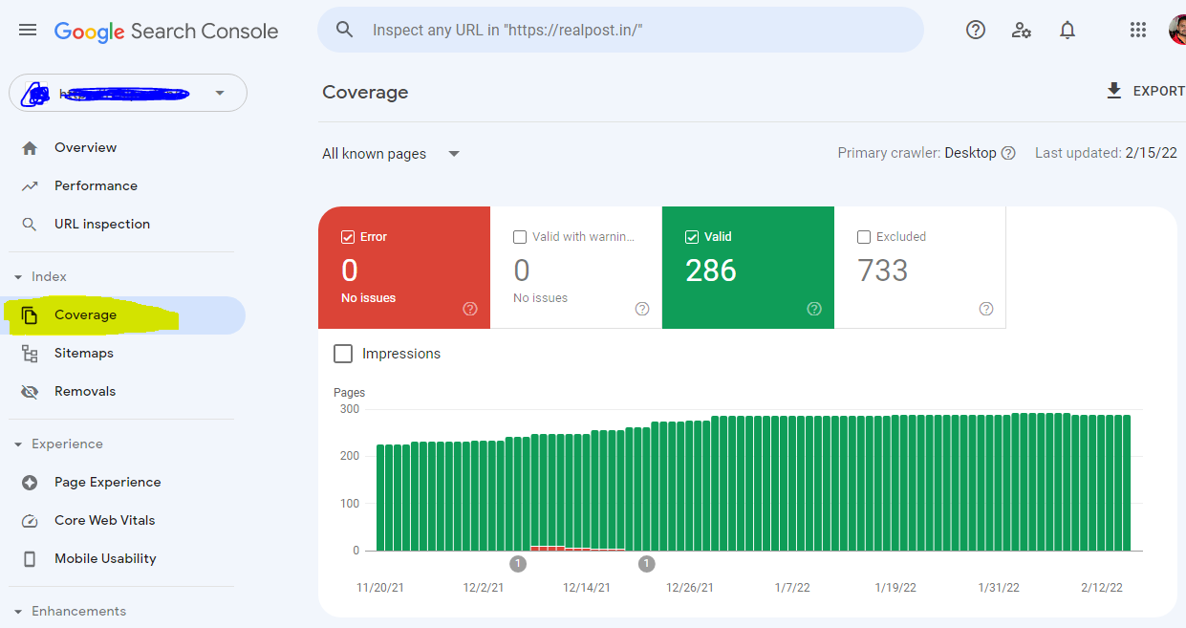Open the Google apps grid
The height and width of the screenshot is (628, 1186).
pyautogui.click(x=1137, y=30)
